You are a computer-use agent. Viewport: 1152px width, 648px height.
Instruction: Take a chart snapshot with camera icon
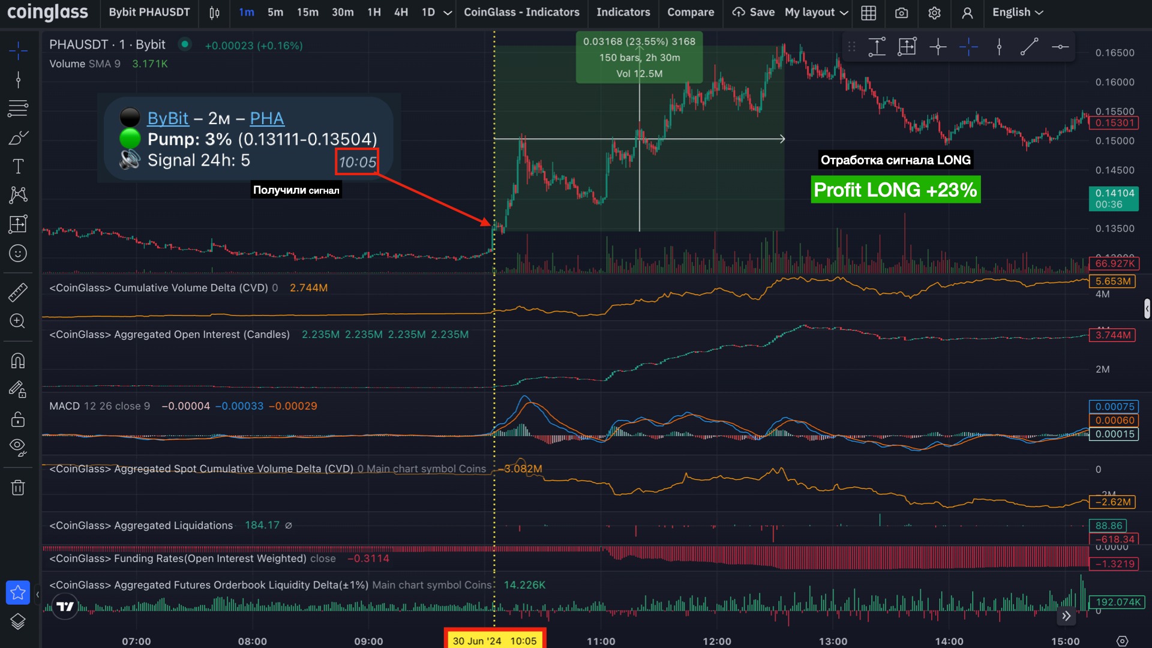point(901,13)
